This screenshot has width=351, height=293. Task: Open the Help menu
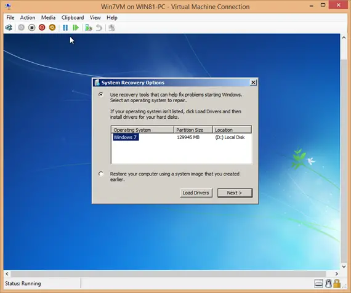point(112,17)
